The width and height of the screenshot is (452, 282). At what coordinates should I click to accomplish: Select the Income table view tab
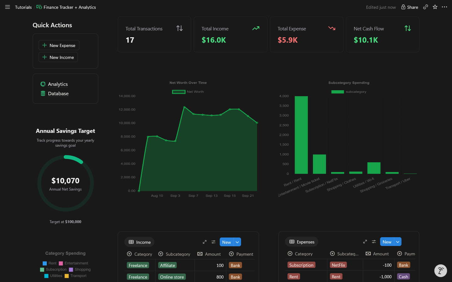tap(140, 242)
